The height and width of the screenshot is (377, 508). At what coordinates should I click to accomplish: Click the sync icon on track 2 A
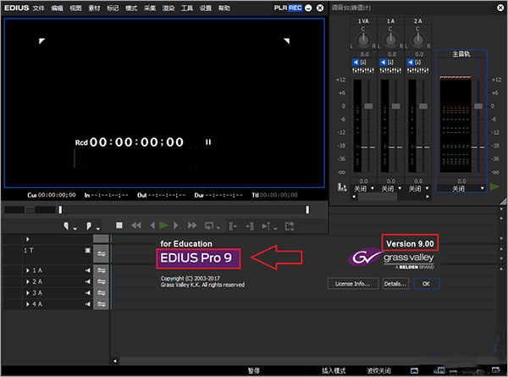point(102,282)
